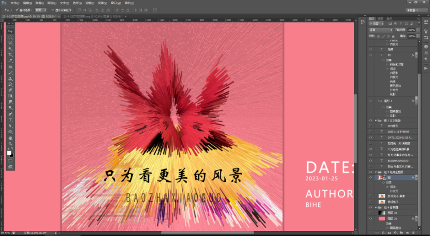The width and height of the screenshot is (430, 236).
Task: Click the link layers icon at panel bottom
Action: 377,233
